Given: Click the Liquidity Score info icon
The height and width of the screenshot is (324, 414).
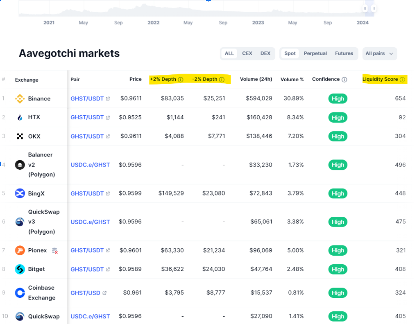Looking at the screenshot, I should [402, 79].
